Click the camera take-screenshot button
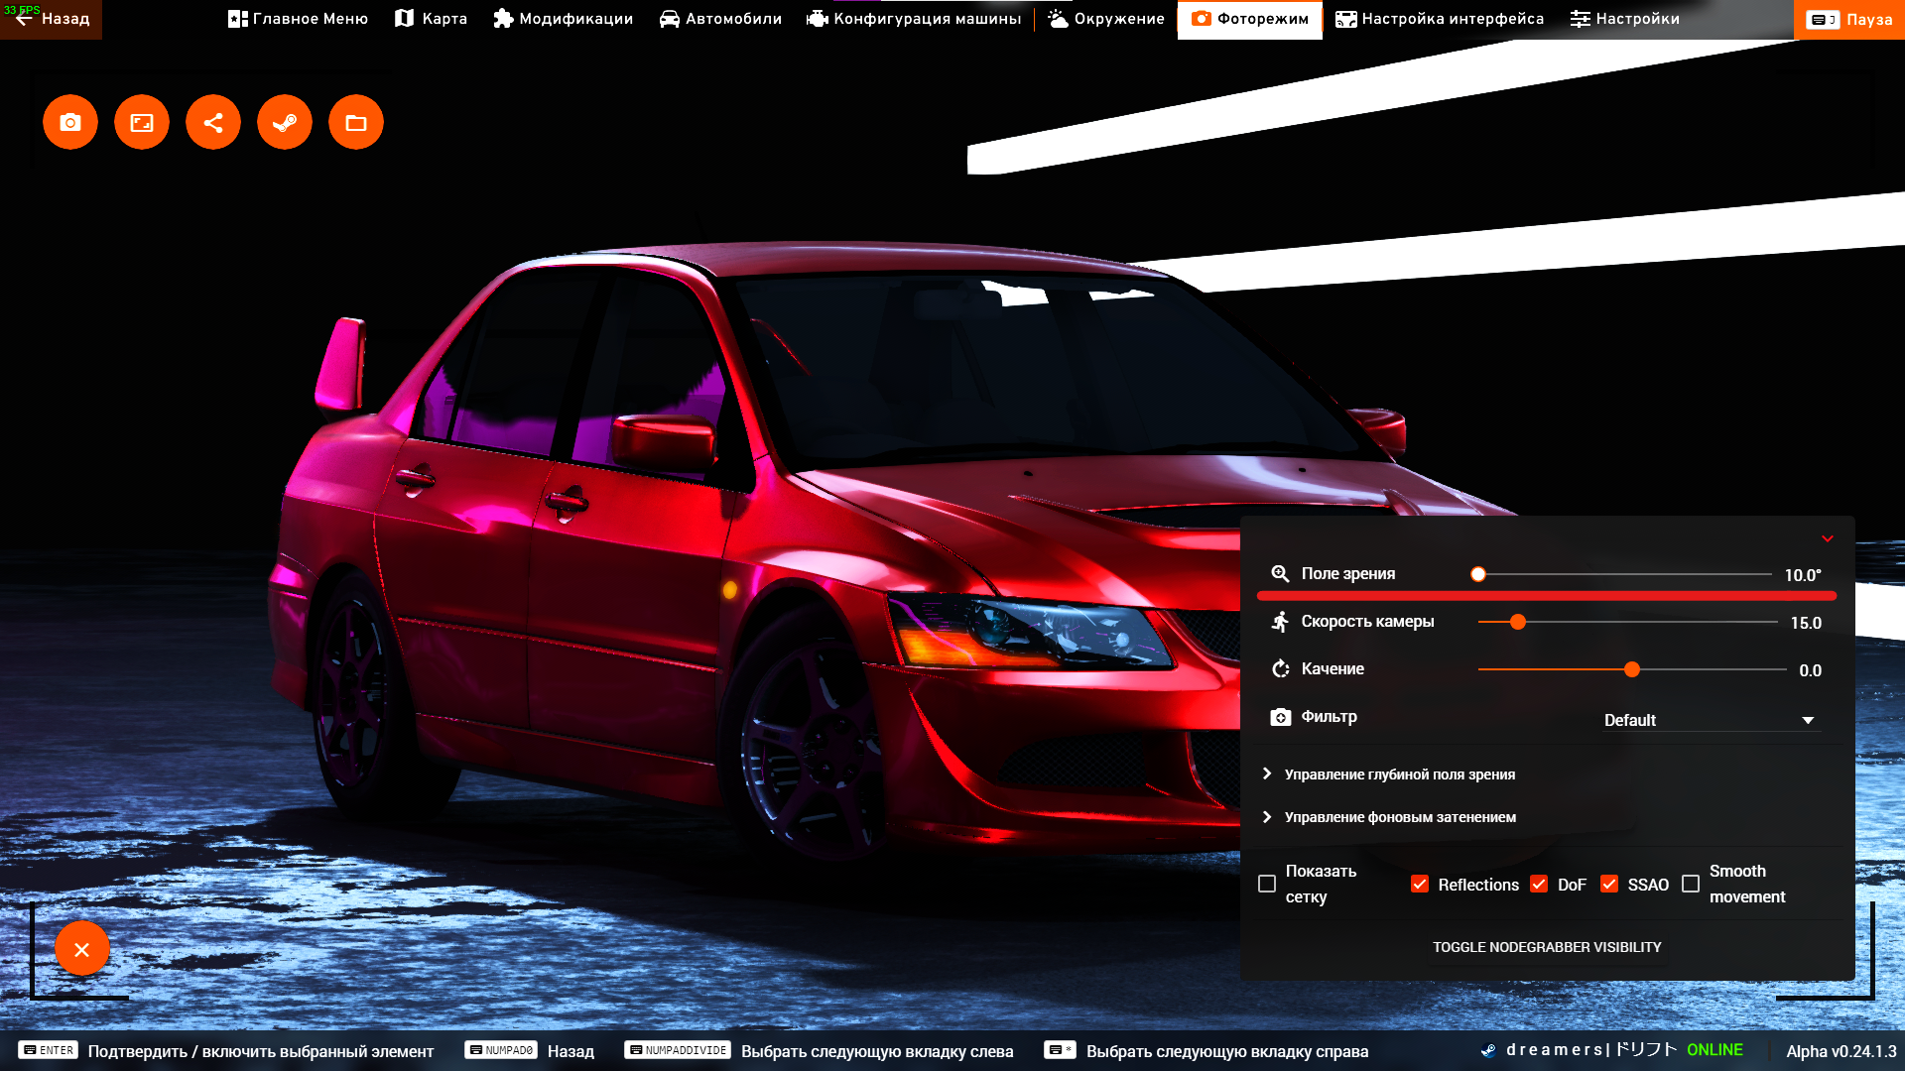Viewport: 1905px width, 1071px height. (70, 122)
